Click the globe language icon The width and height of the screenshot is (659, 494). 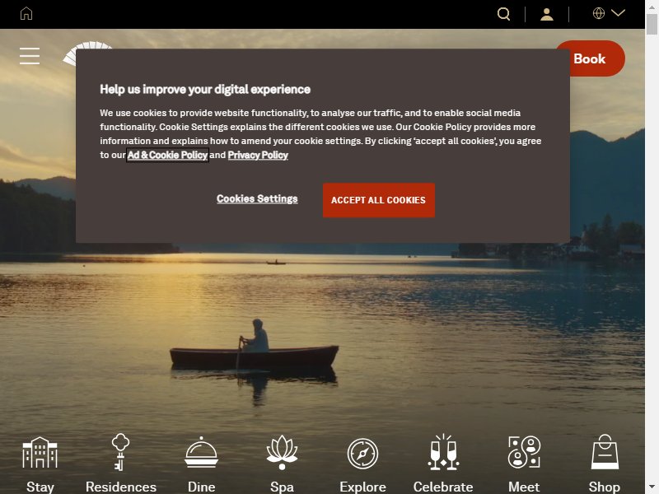(599, 13)
